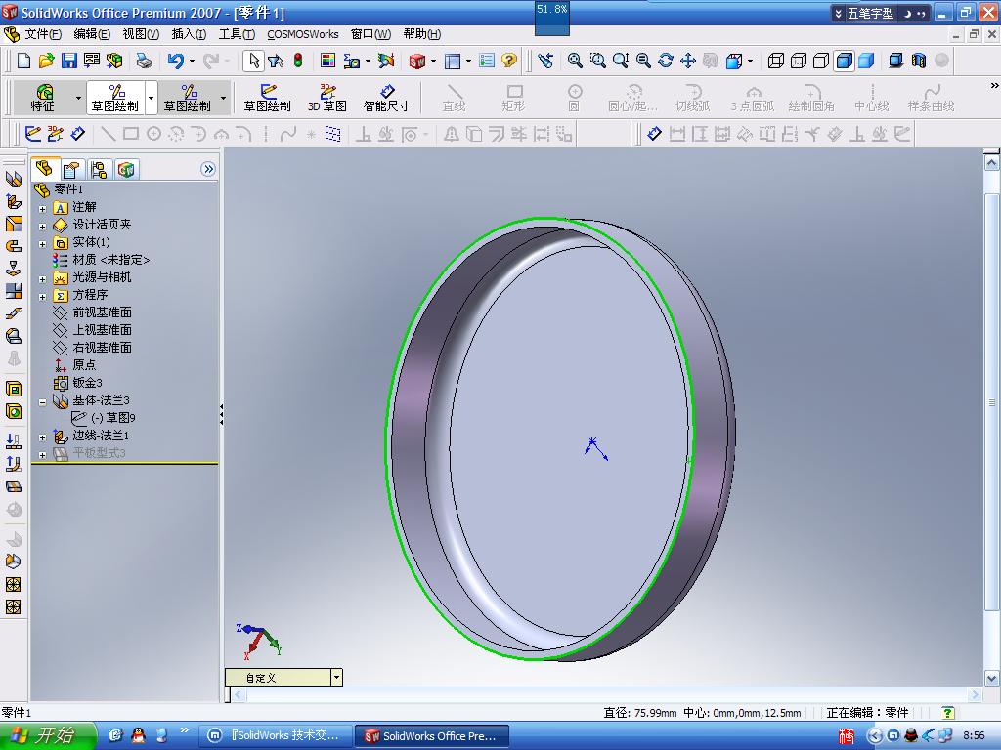Open the 插入(I) menu

(x=189, y=34)
